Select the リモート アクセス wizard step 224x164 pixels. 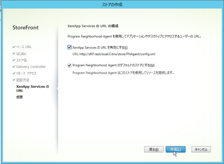(x=26, y=73)
